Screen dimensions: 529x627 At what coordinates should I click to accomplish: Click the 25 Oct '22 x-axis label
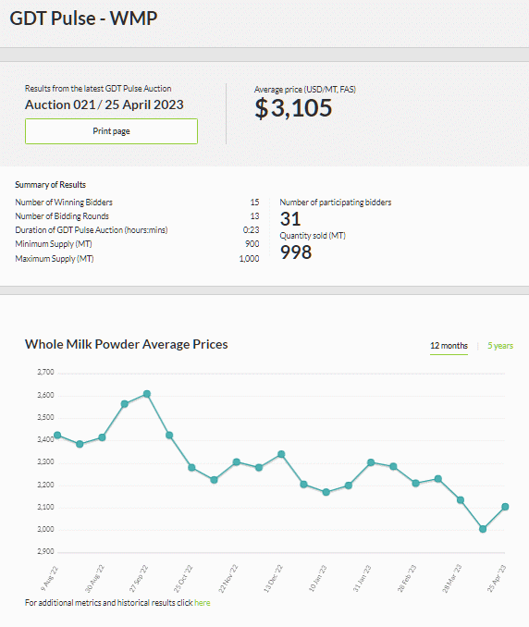point(183,578)
